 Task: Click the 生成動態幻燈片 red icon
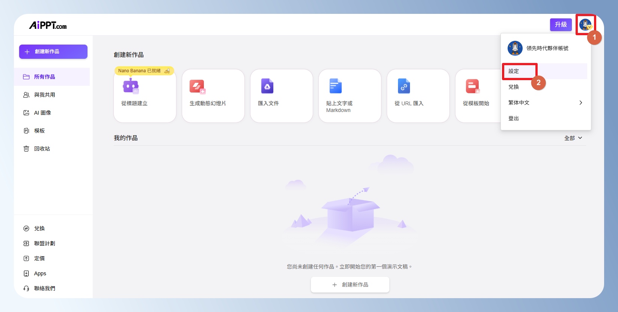tap(197, 87)
